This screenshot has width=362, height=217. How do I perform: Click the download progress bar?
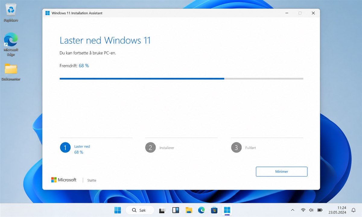(181, 79)
